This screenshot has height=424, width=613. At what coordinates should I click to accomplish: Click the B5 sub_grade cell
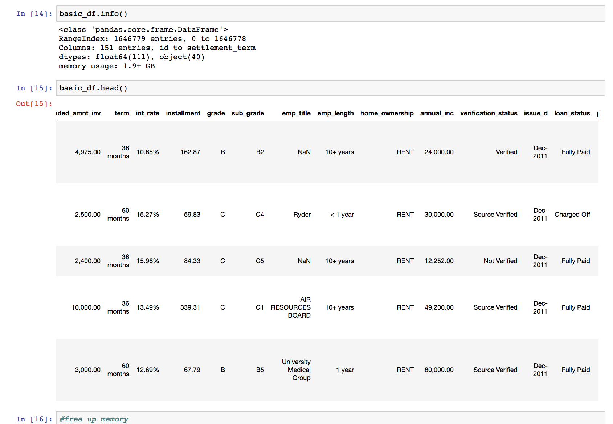(x=260, y=370)
